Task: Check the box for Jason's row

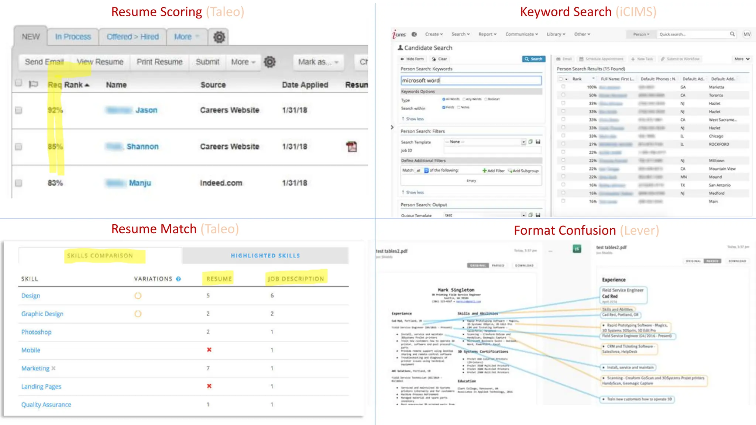Action: click(x=18, y=110)
